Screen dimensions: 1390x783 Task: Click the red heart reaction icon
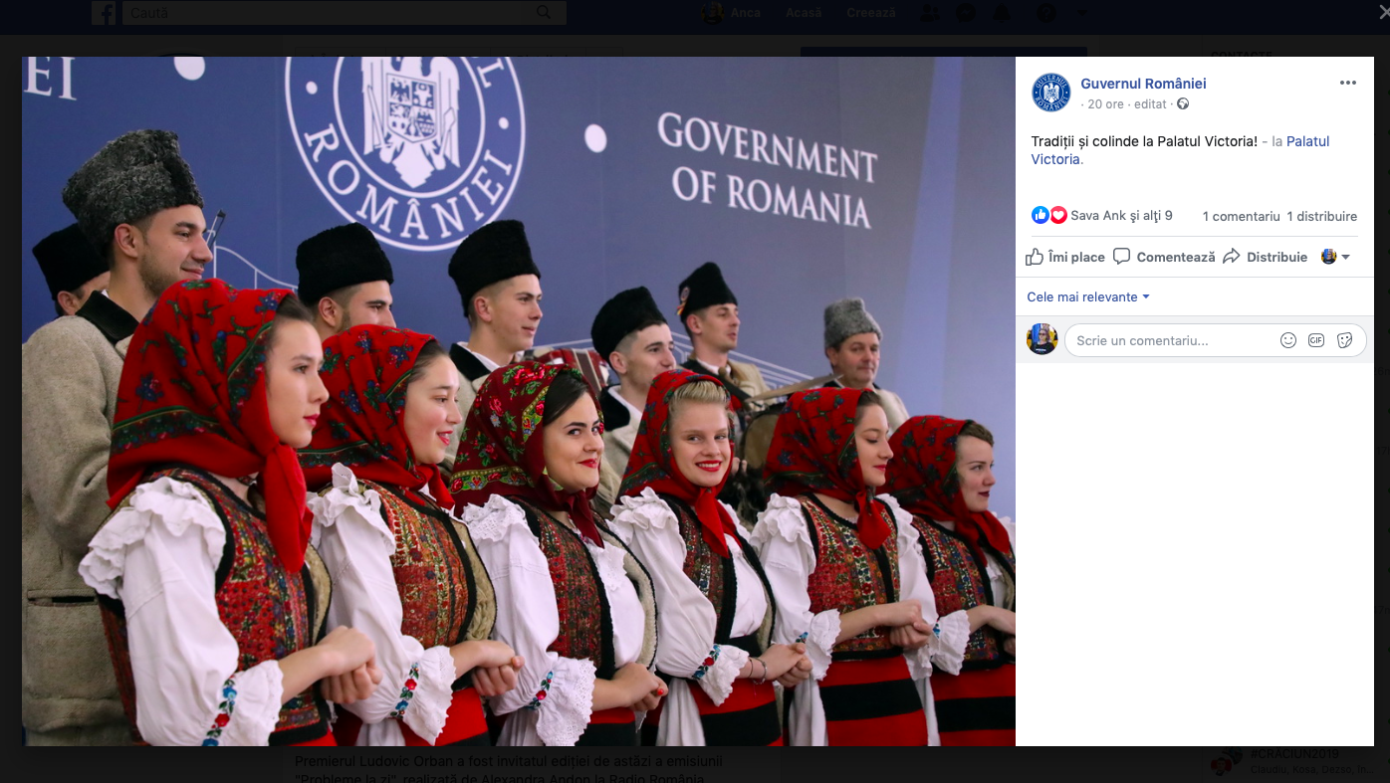1057,215
